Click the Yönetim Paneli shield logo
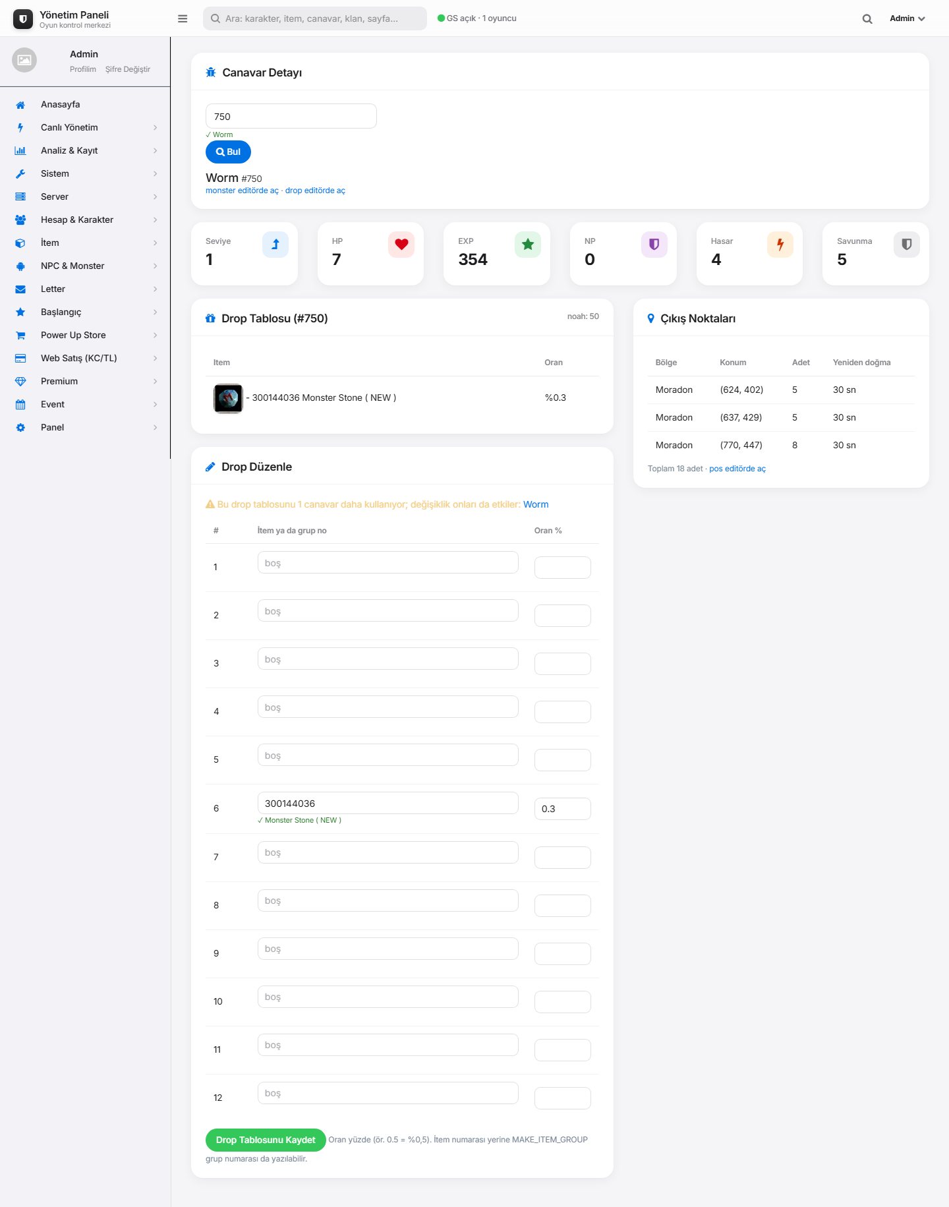This screenshot has width=949, height=1207. 23,19
